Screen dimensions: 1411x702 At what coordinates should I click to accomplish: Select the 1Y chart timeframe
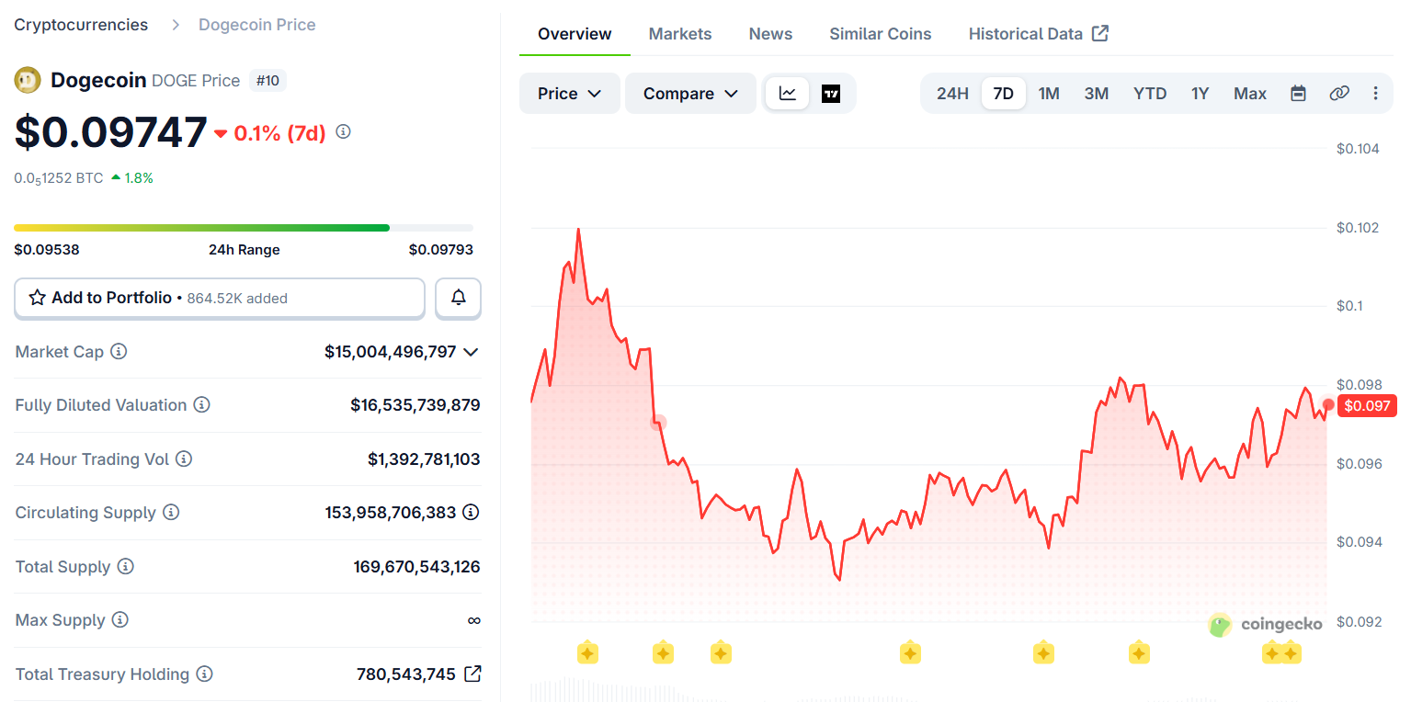coord(1200,93)
